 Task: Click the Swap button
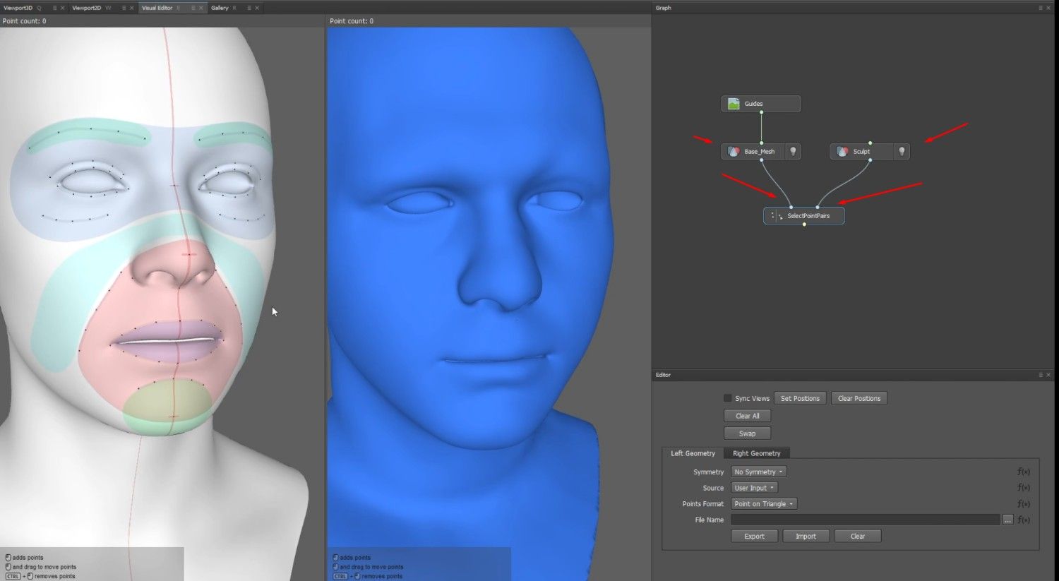click(x=747, y=433)
